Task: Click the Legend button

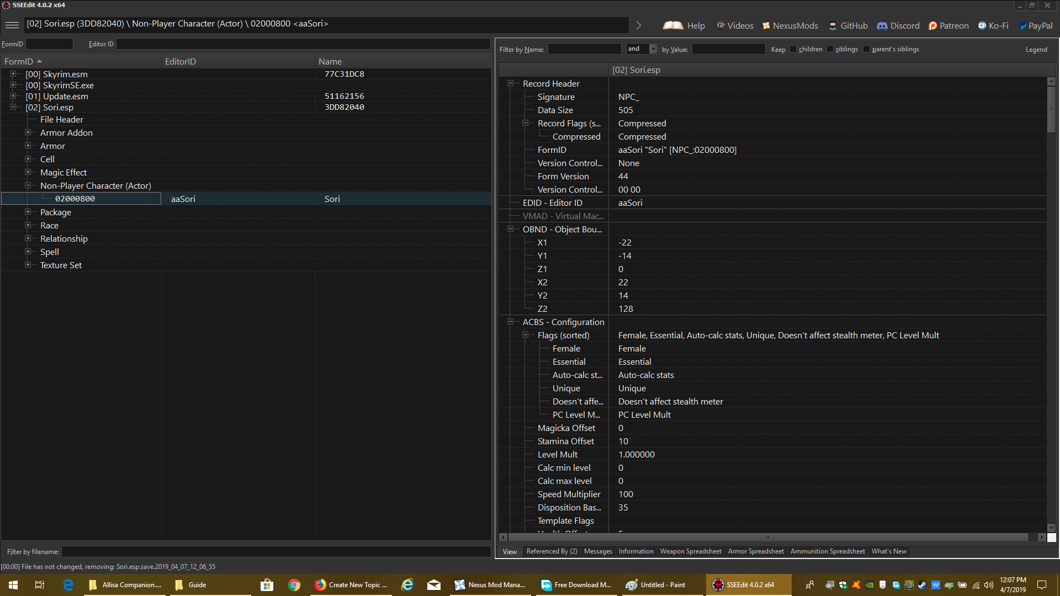Action: 1036,49
